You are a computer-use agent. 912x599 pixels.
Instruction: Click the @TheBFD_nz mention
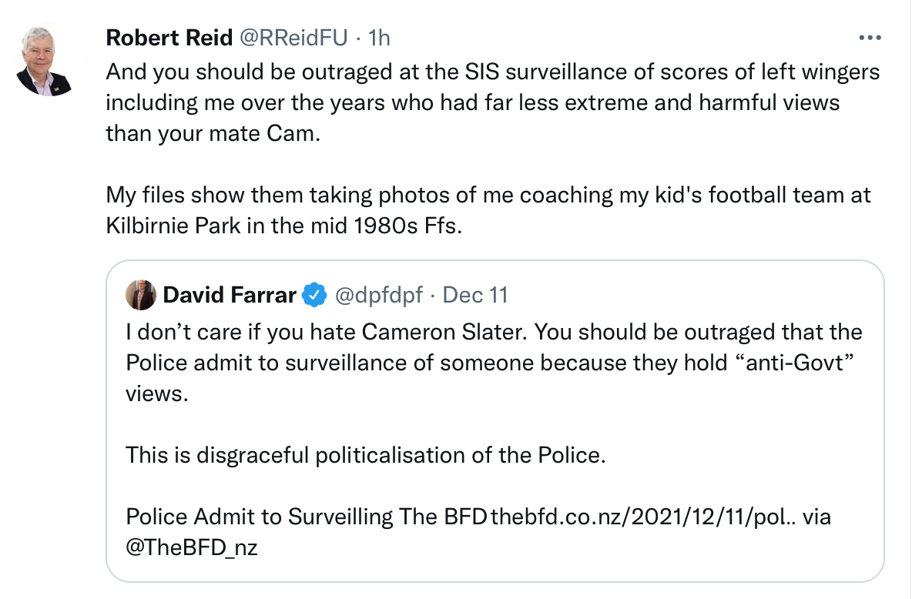point(191,548)
